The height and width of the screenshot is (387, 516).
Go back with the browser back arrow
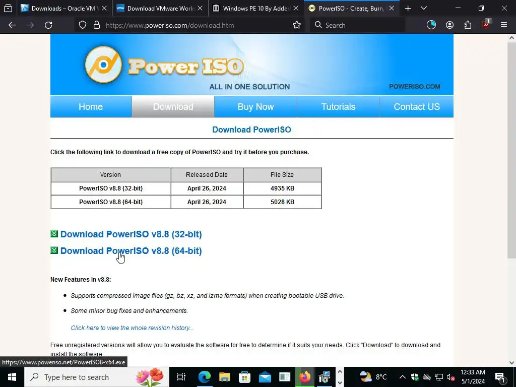[12, 25]
